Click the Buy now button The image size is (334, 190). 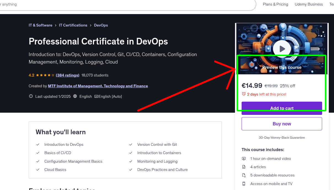[x=282, y=123]
